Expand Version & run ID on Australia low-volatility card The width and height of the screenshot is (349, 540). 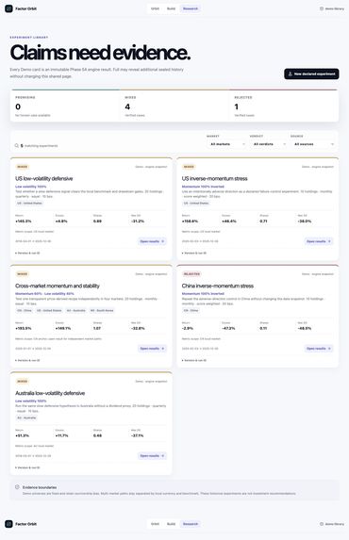pyautogui.click(x=27, y=467)
